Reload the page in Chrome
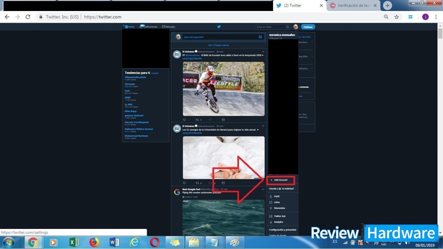The width and height of the screenshot is (443, 249). 28,17
